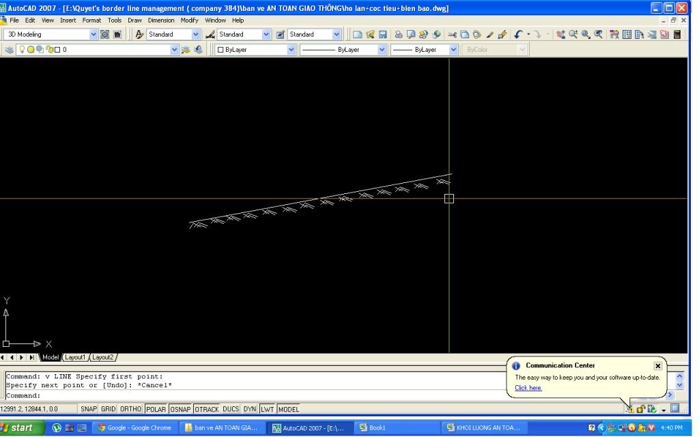699x437 pixels.
Task: Open the Modify menu
Action: point(190,20)
